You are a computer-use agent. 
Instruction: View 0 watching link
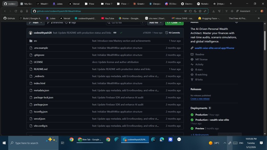point(201,75)
